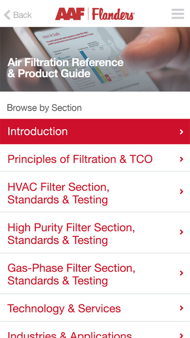Open Principles of Filtration & TCO

95,159
